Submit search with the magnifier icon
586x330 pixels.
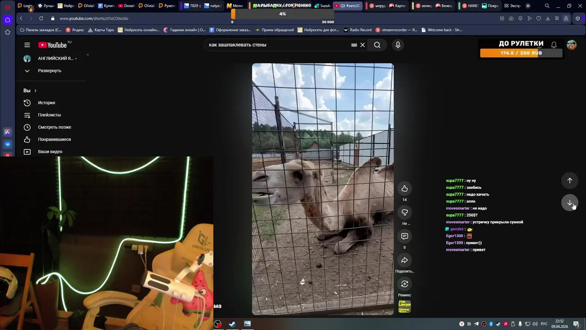(x=377, y=45)
